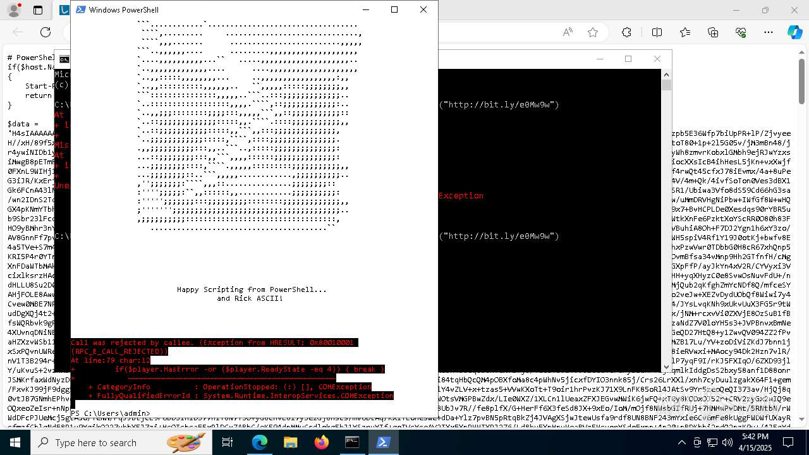Viewport: 809px width, 455px height.
Task: Click command prompt vertical scrollbar thumb
Action: [666, 85]
